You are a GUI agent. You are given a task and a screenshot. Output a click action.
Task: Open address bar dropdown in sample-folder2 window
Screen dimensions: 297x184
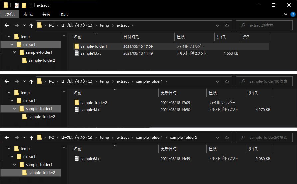point(217,138)
